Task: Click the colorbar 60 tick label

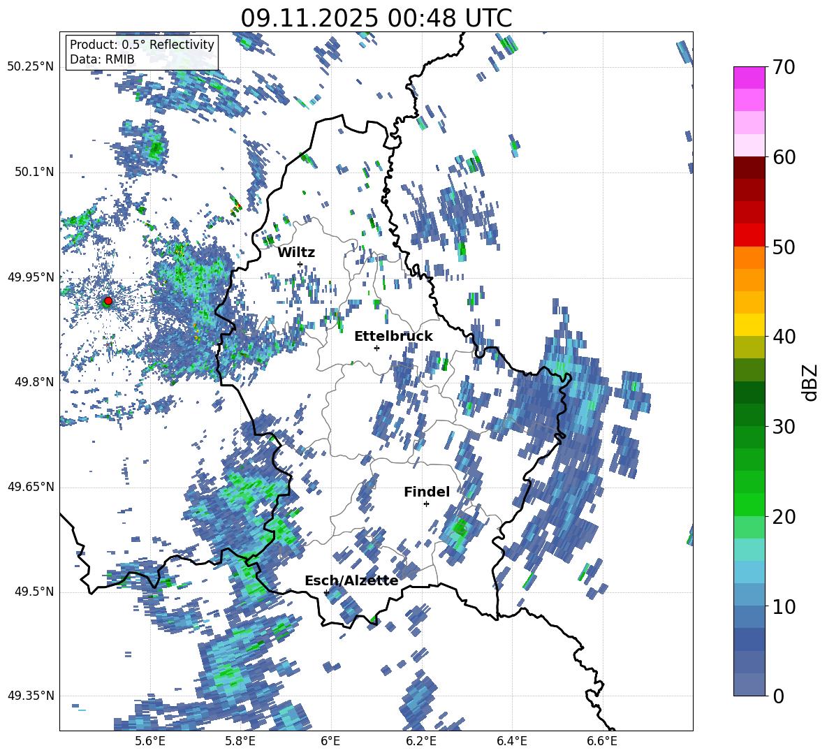Action: [784, 157]
